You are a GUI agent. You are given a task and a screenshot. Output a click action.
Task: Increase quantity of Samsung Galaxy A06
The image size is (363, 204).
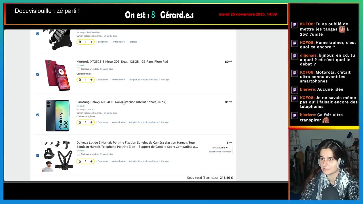point(91,122)
